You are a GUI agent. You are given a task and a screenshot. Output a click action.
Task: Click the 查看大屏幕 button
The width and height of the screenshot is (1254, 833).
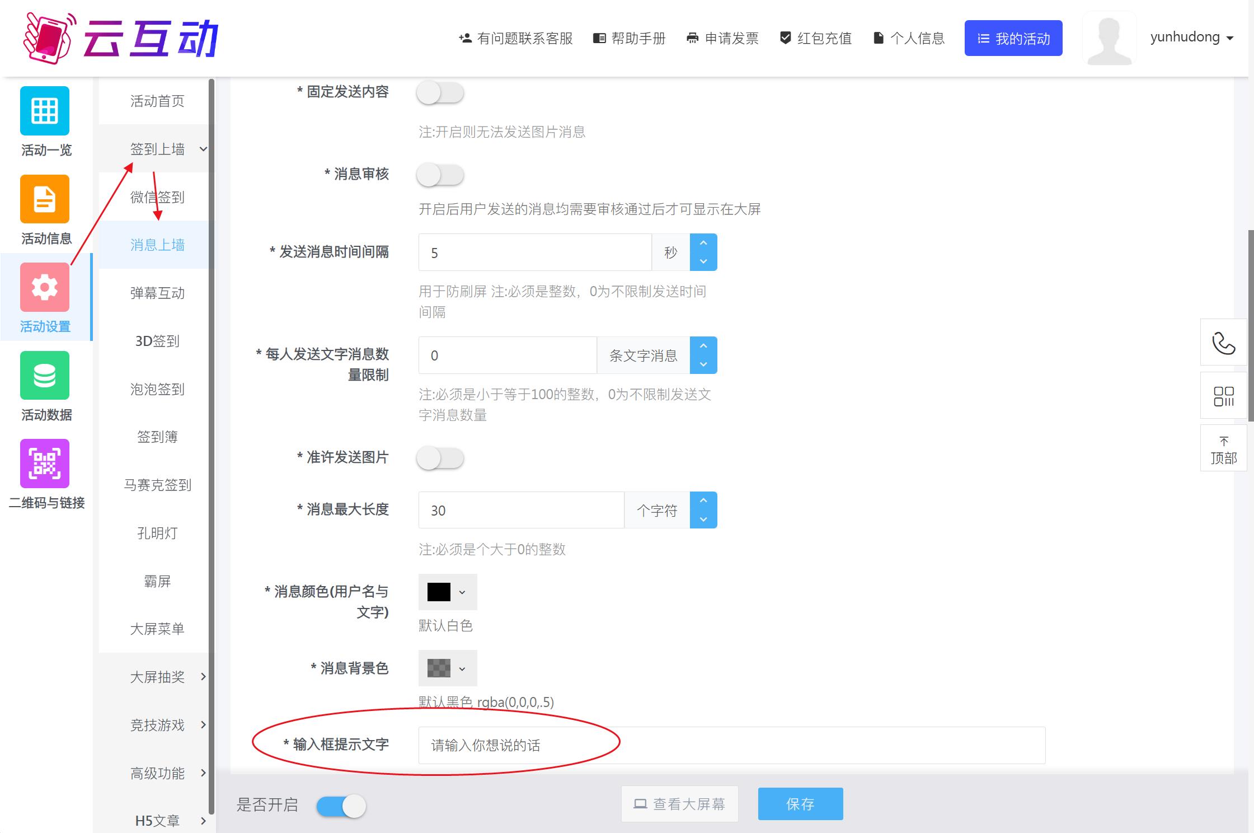coord(679,804)
